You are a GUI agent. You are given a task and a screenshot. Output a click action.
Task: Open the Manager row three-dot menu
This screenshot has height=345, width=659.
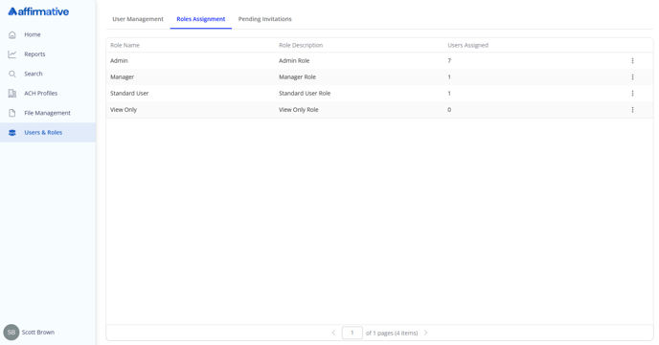tap(632, 77)
